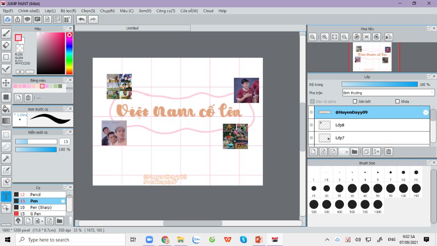Duplicate the current layer
The width and height of the screenshot is (437, 246).
click(367, 152)
